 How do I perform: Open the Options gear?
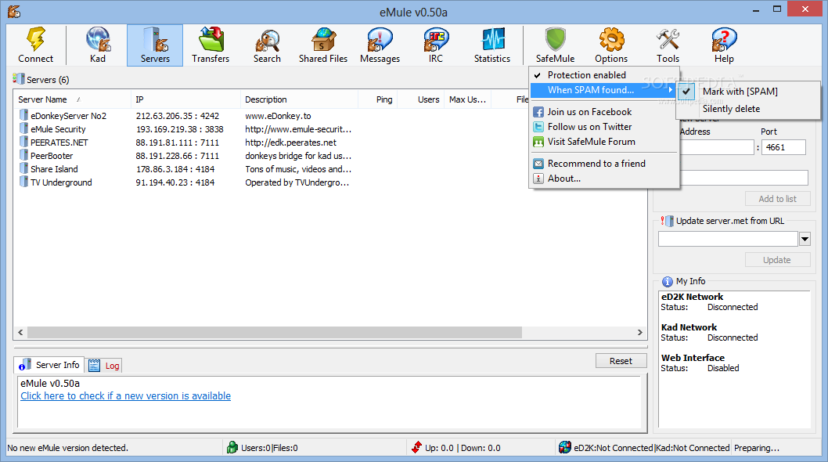(x=611, y=45)
